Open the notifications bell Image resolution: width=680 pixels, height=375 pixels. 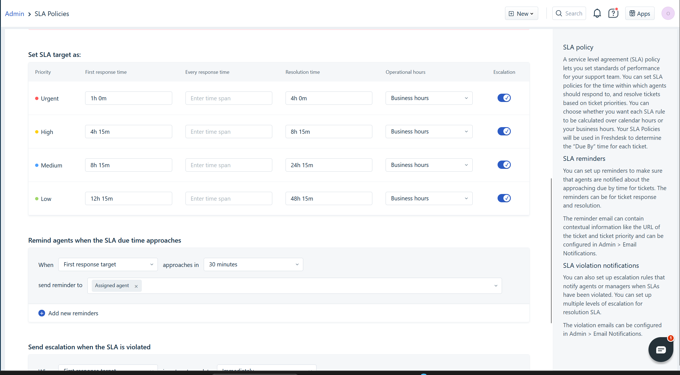coord(597,13)
